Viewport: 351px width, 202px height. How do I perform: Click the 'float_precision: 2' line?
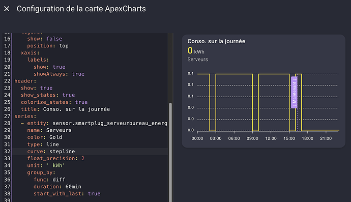56,158
